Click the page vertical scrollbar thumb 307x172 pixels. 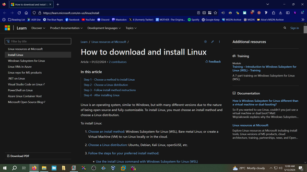pyautogui.click(x=305, y=30)
